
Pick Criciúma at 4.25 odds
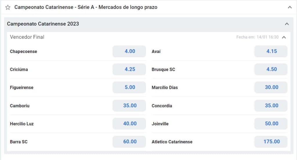tap(129, 69)
